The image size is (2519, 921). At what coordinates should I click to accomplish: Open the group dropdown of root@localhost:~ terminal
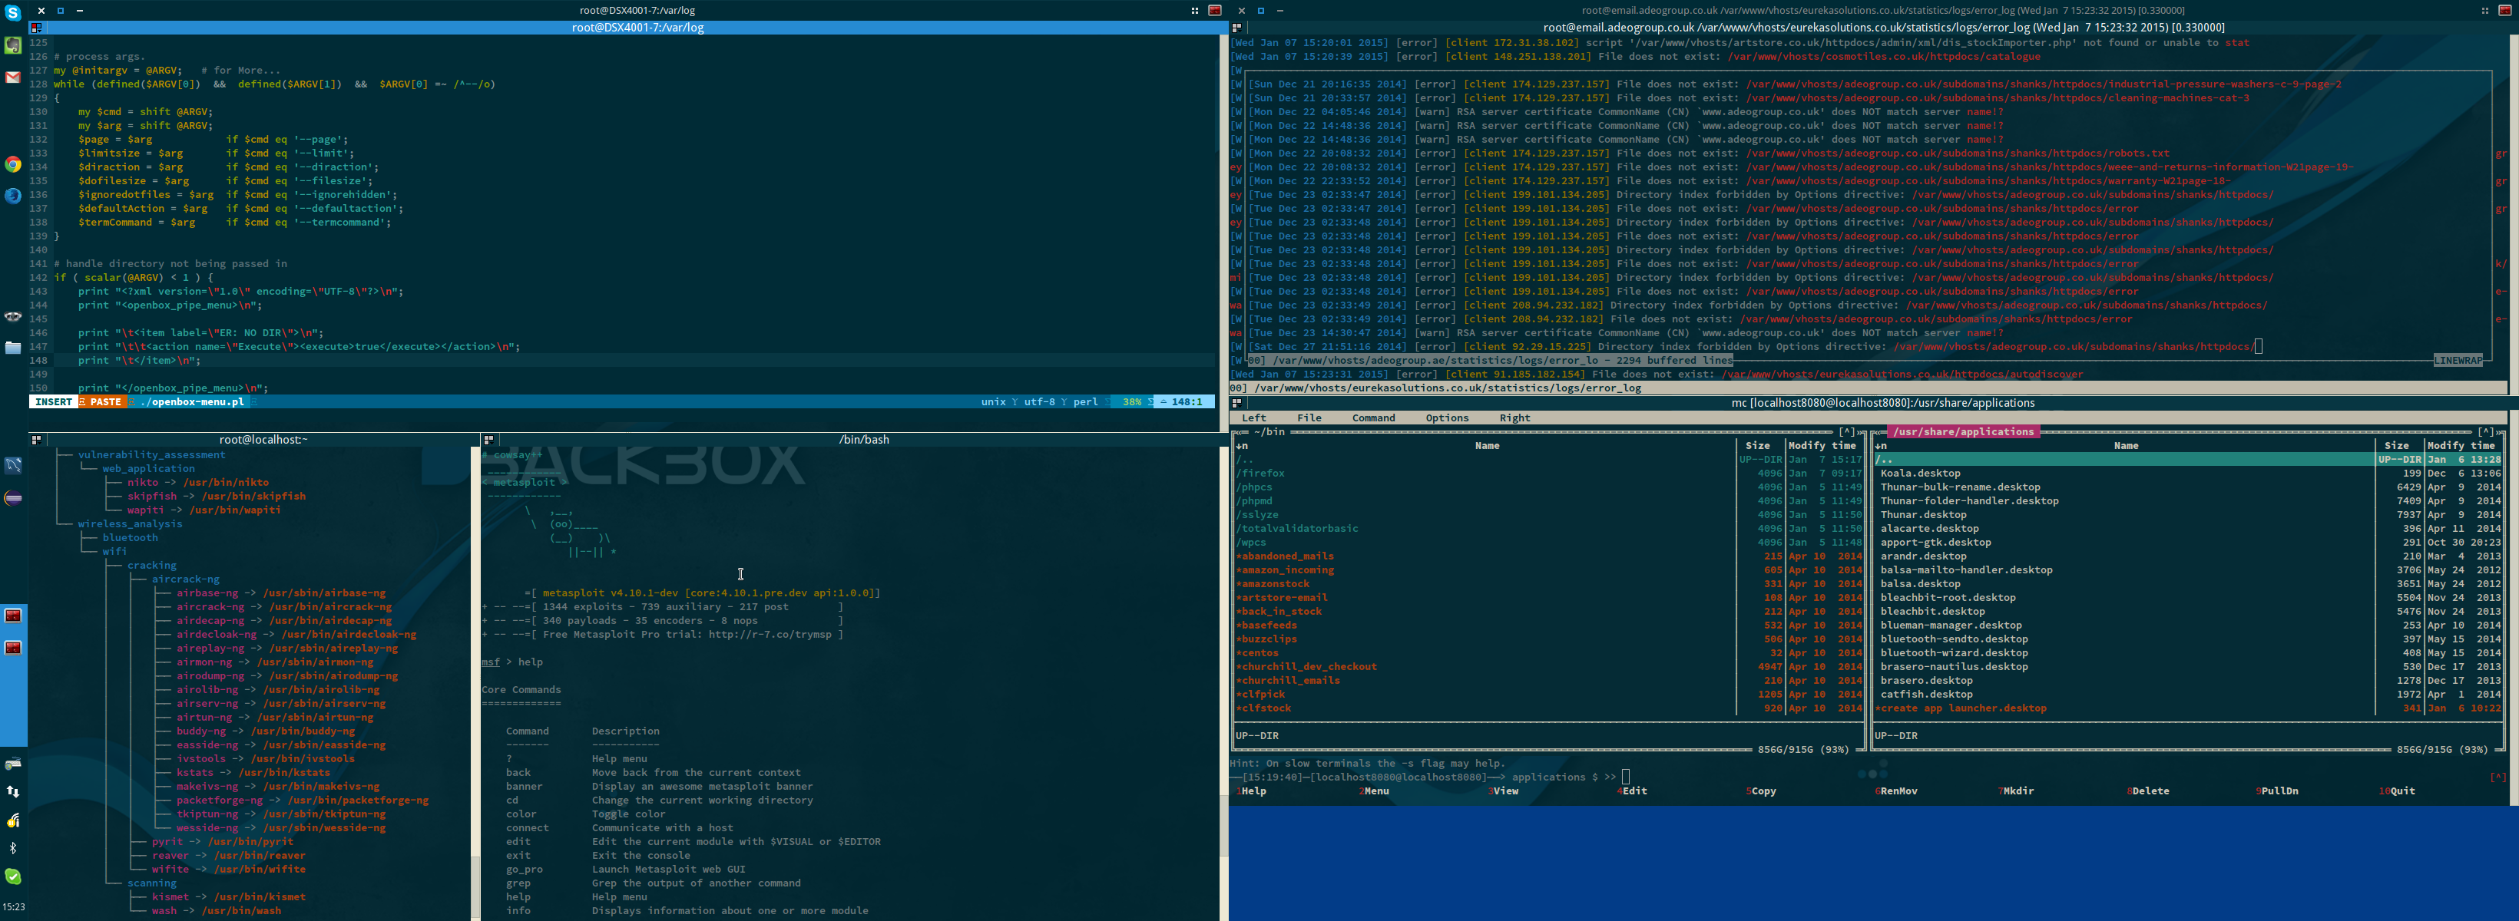36,440
